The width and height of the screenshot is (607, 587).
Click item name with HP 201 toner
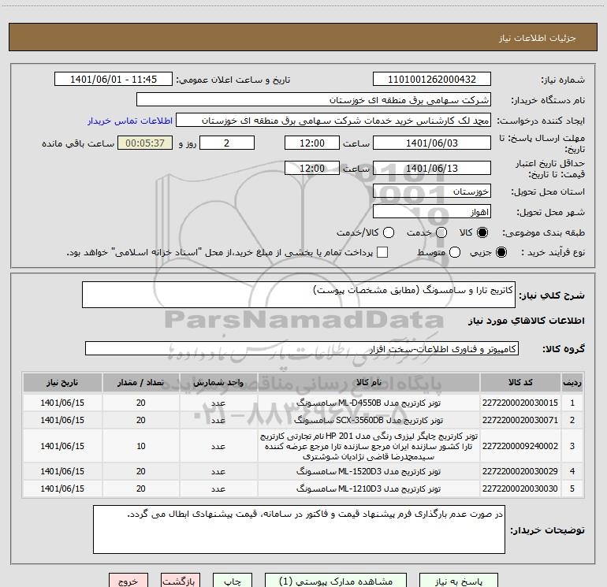(x=369, y=446)
